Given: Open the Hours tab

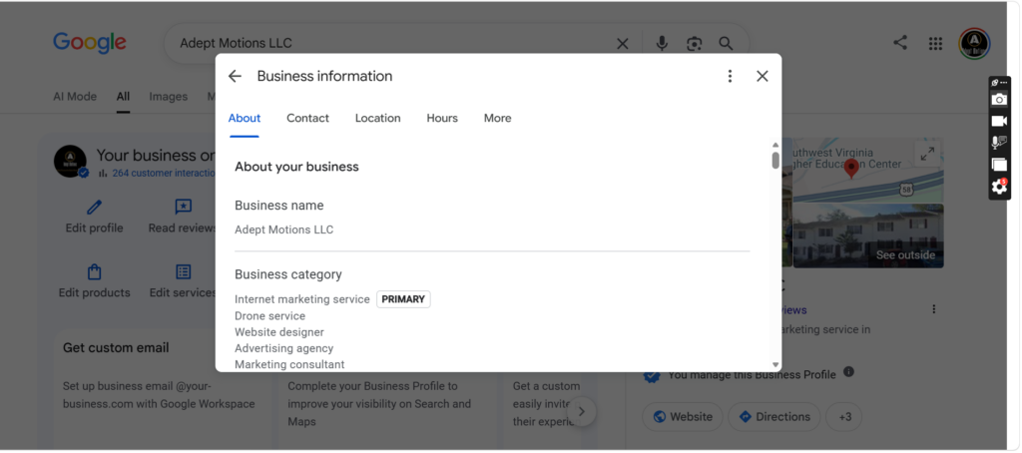Looking at the screenshot, I should pos(442,118).
